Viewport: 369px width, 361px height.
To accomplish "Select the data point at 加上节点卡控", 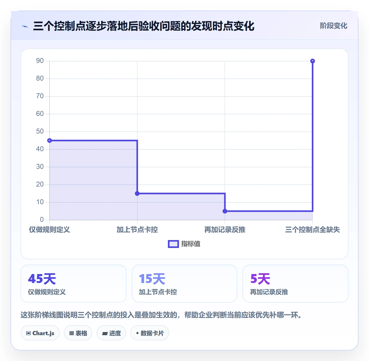I will (x=137, y=193).
